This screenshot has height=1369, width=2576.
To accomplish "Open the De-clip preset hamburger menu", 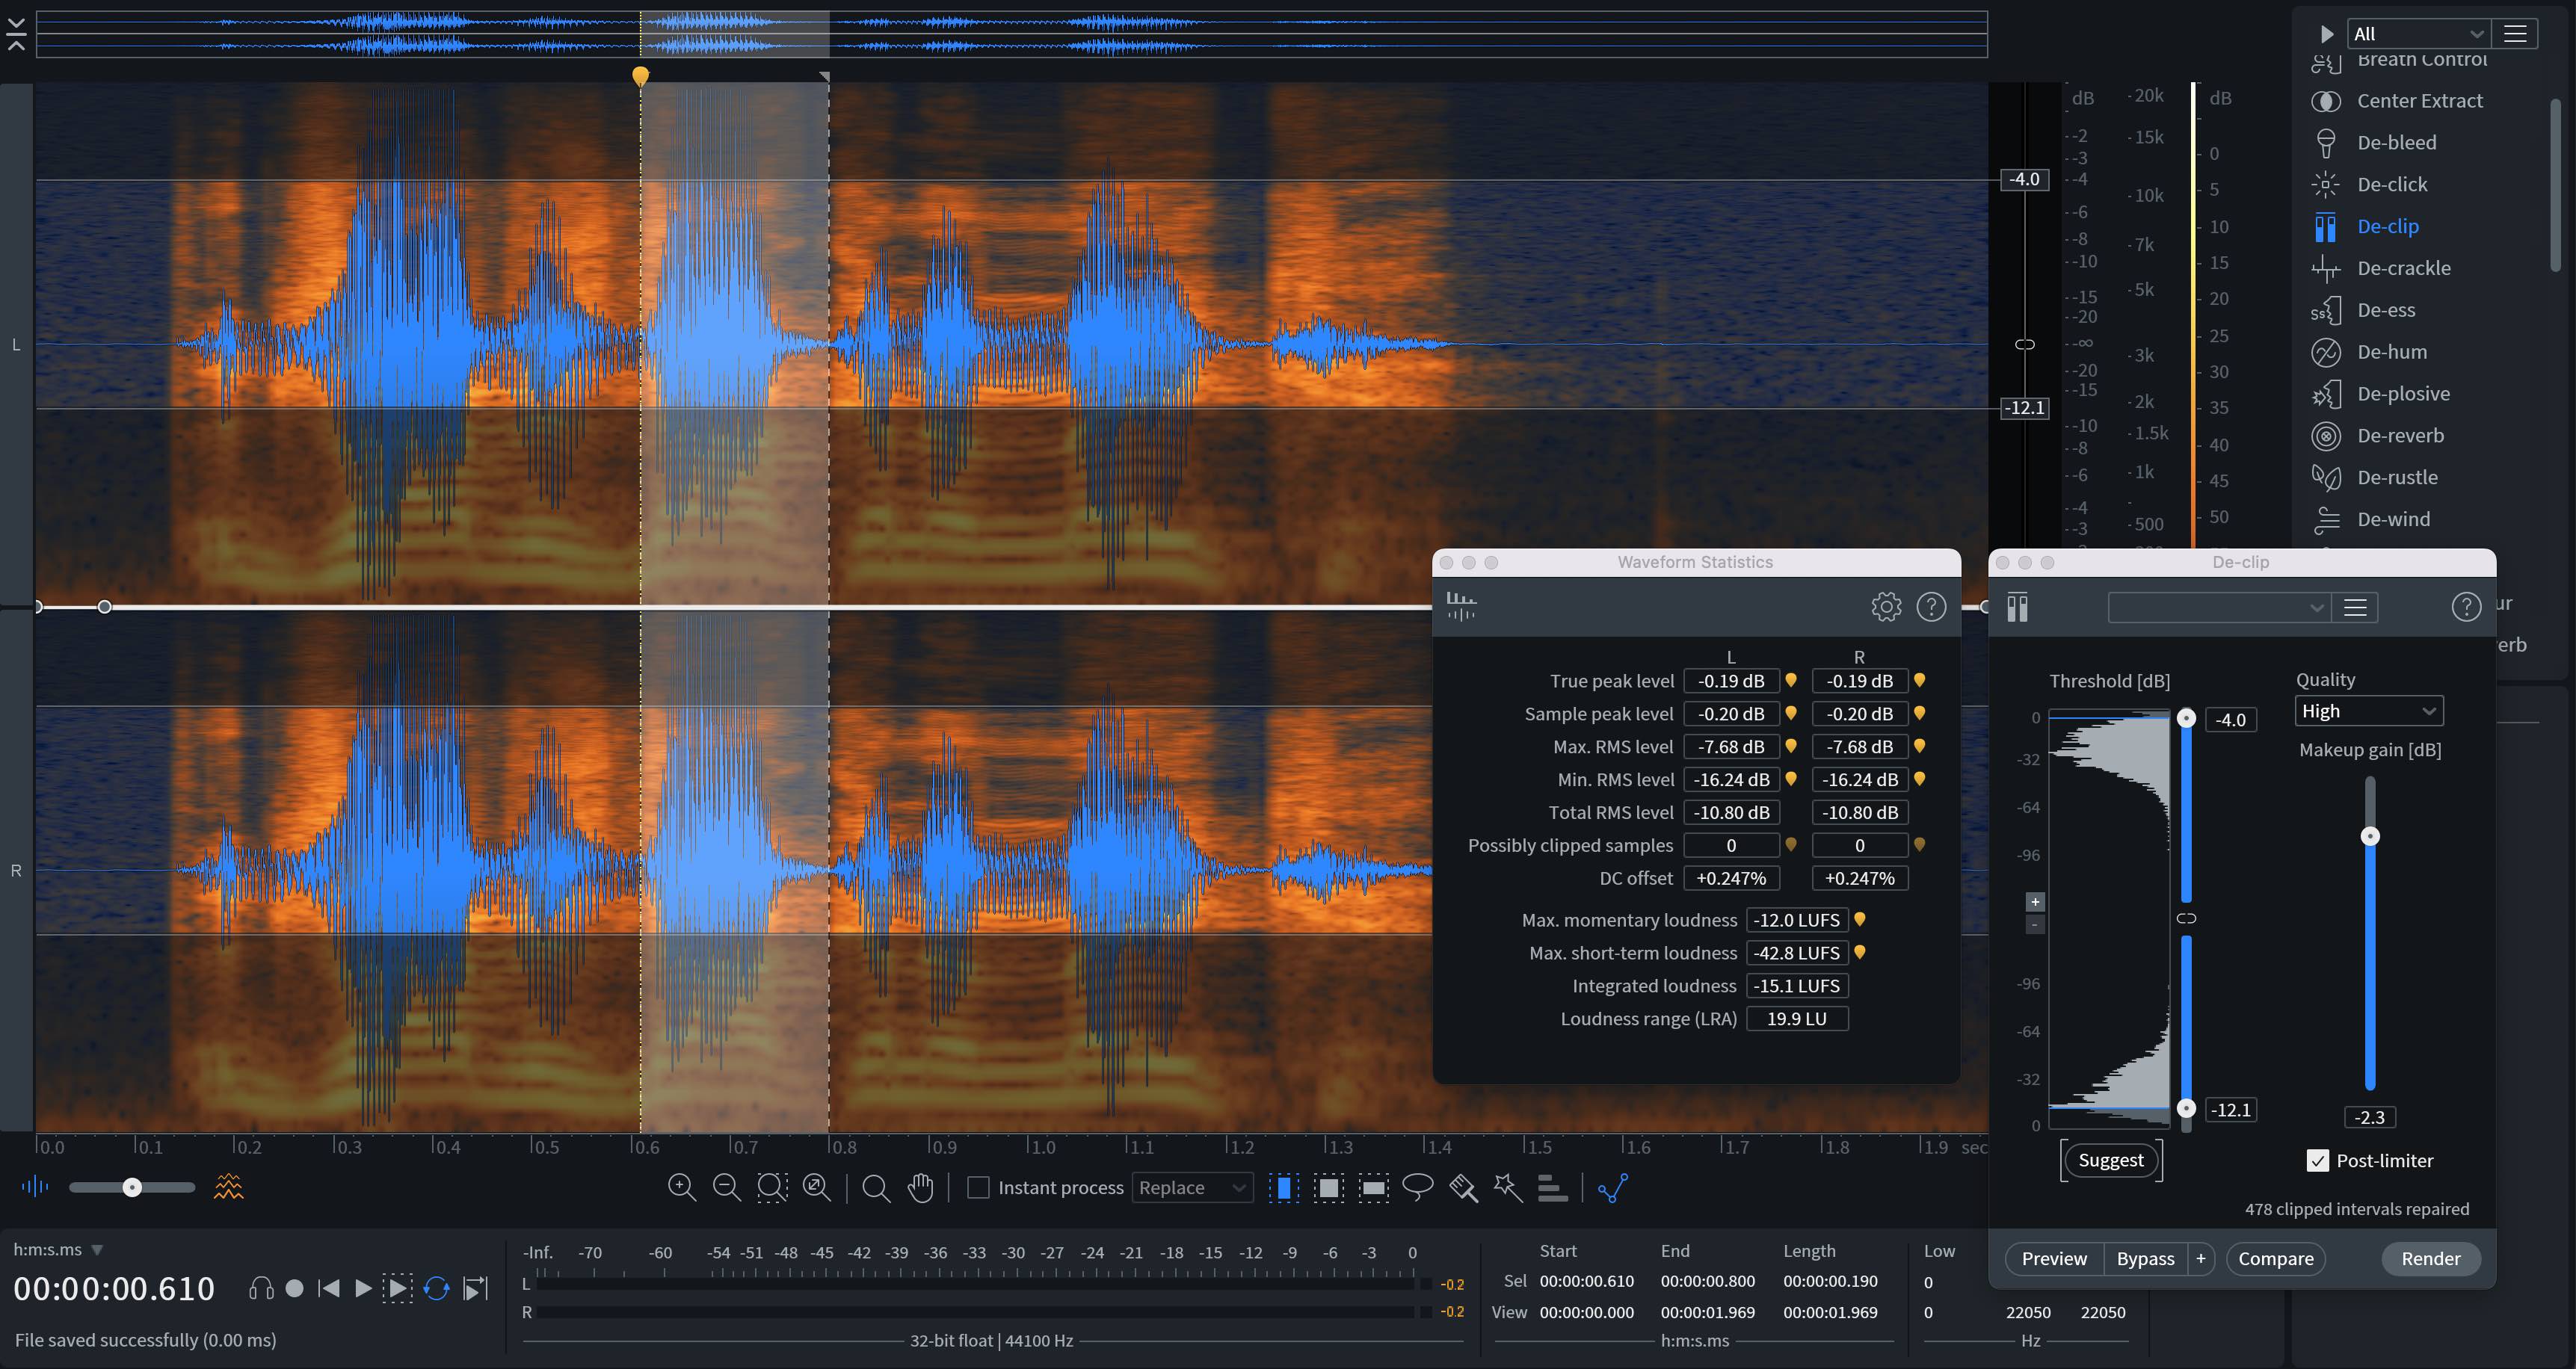I will pos(2355,607).
